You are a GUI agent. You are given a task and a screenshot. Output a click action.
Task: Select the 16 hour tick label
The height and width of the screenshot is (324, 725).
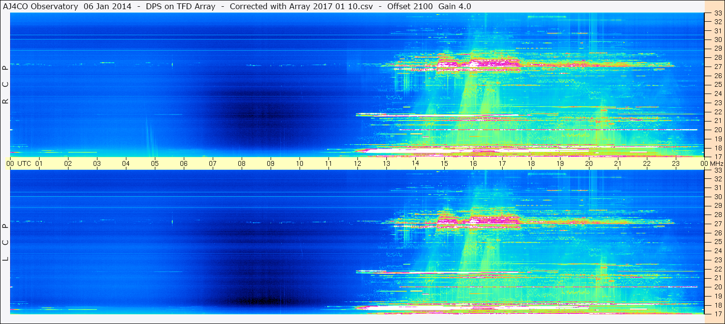[473, 163]
